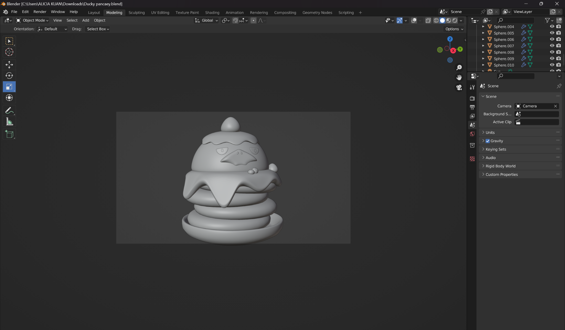Expand the Rigid Body World panel
This screenshot has width=565, height=330.
[x=520, y=166]
